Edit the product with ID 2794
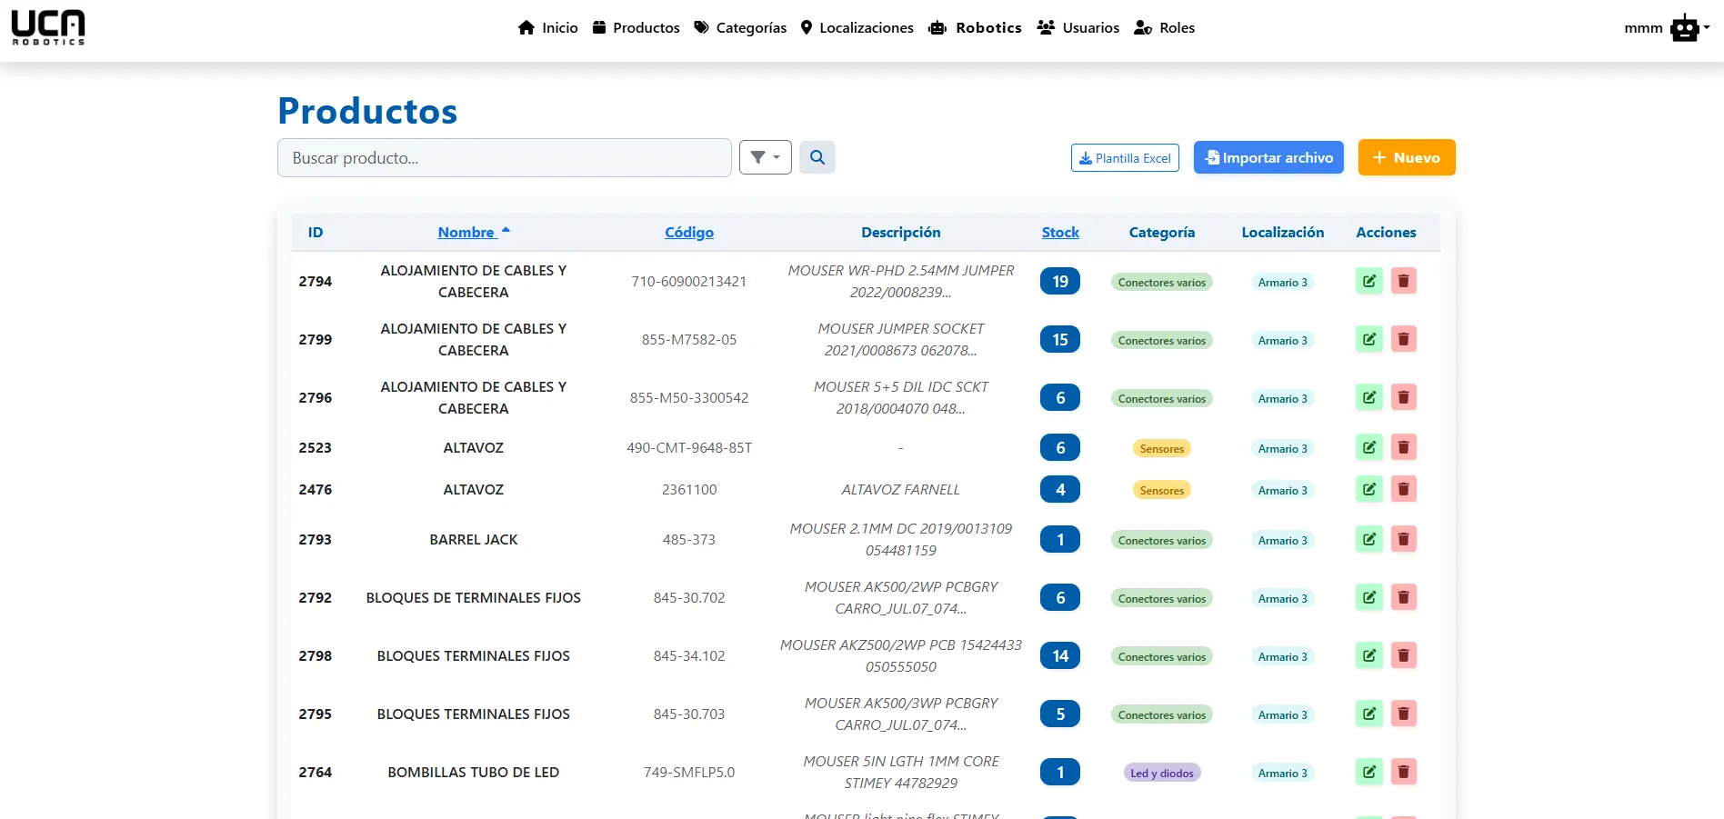Image resolution: width=1724 pixels, height=819 pixels. [1368, 281]
